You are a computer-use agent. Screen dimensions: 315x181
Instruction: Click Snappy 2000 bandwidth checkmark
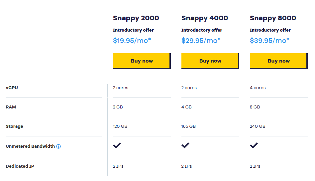point(117,145)
